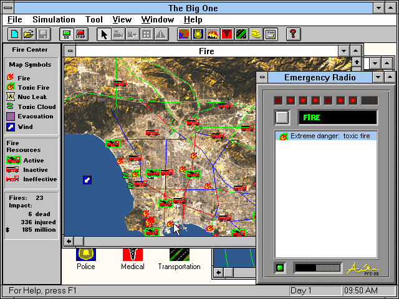
Task: Click the radio FIRE channel display
Action: click(338, 117)
